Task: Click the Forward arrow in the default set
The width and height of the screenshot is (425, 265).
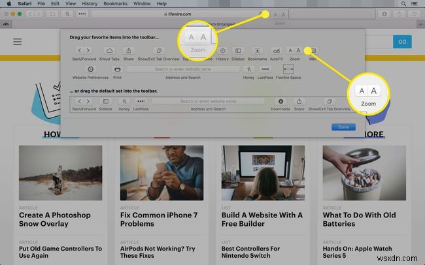Action: click(x=88, y=101)
